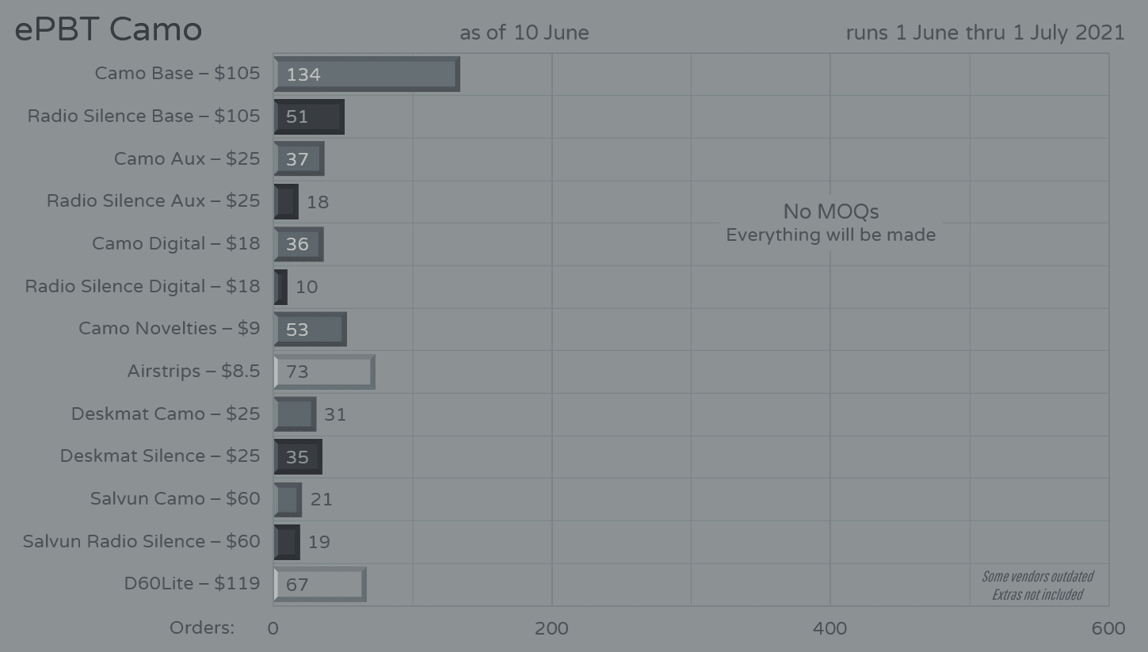Click the Deskmat Camo bar

(295, 414)
